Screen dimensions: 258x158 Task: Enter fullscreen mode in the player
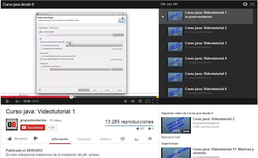pos(155,101)
